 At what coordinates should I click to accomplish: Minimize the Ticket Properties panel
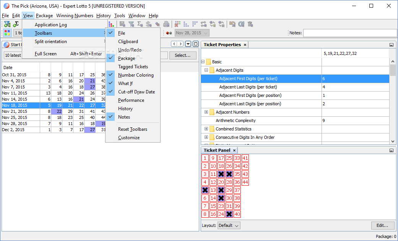[392, 45]
